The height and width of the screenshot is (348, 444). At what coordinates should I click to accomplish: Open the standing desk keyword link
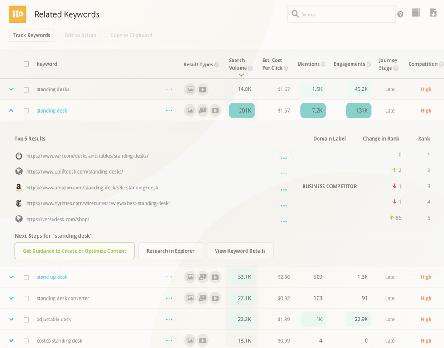click(52, 111)
